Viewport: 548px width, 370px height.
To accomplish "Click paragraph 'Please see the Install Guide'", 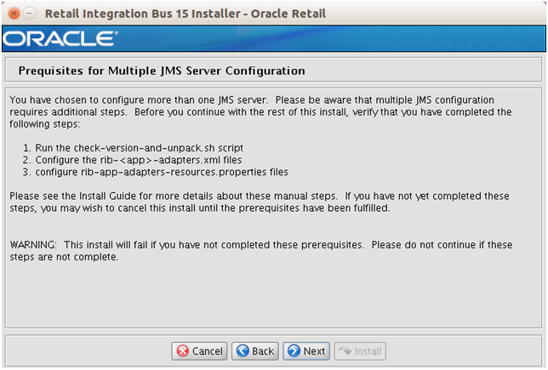I will pos(260,202).
